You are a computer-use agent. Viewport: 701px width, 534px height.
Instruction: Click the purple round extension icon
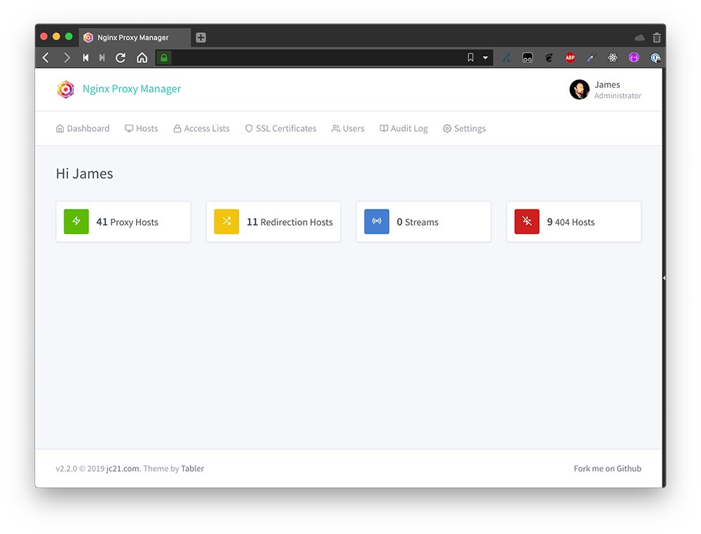[634, 57]
